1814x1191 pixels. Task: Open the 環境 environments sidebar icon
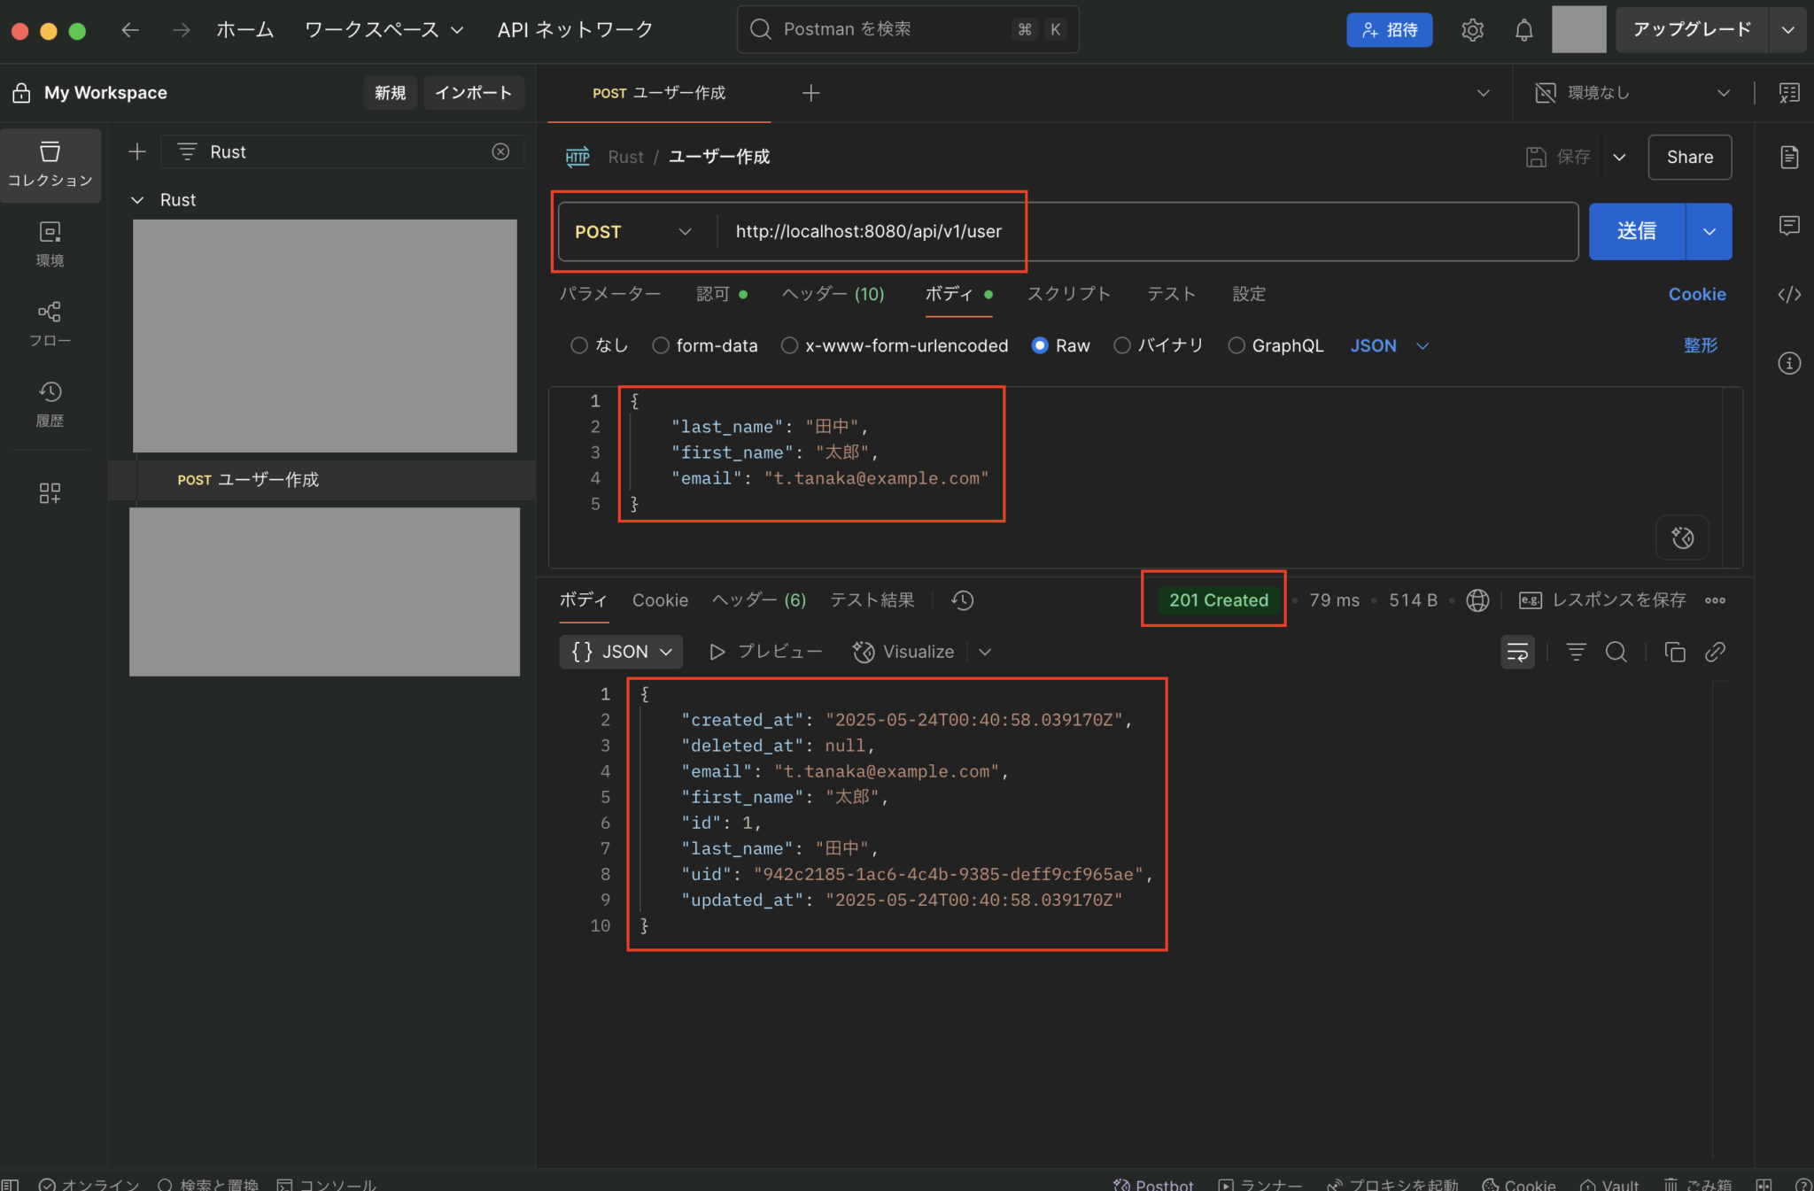tap(50, 244)
